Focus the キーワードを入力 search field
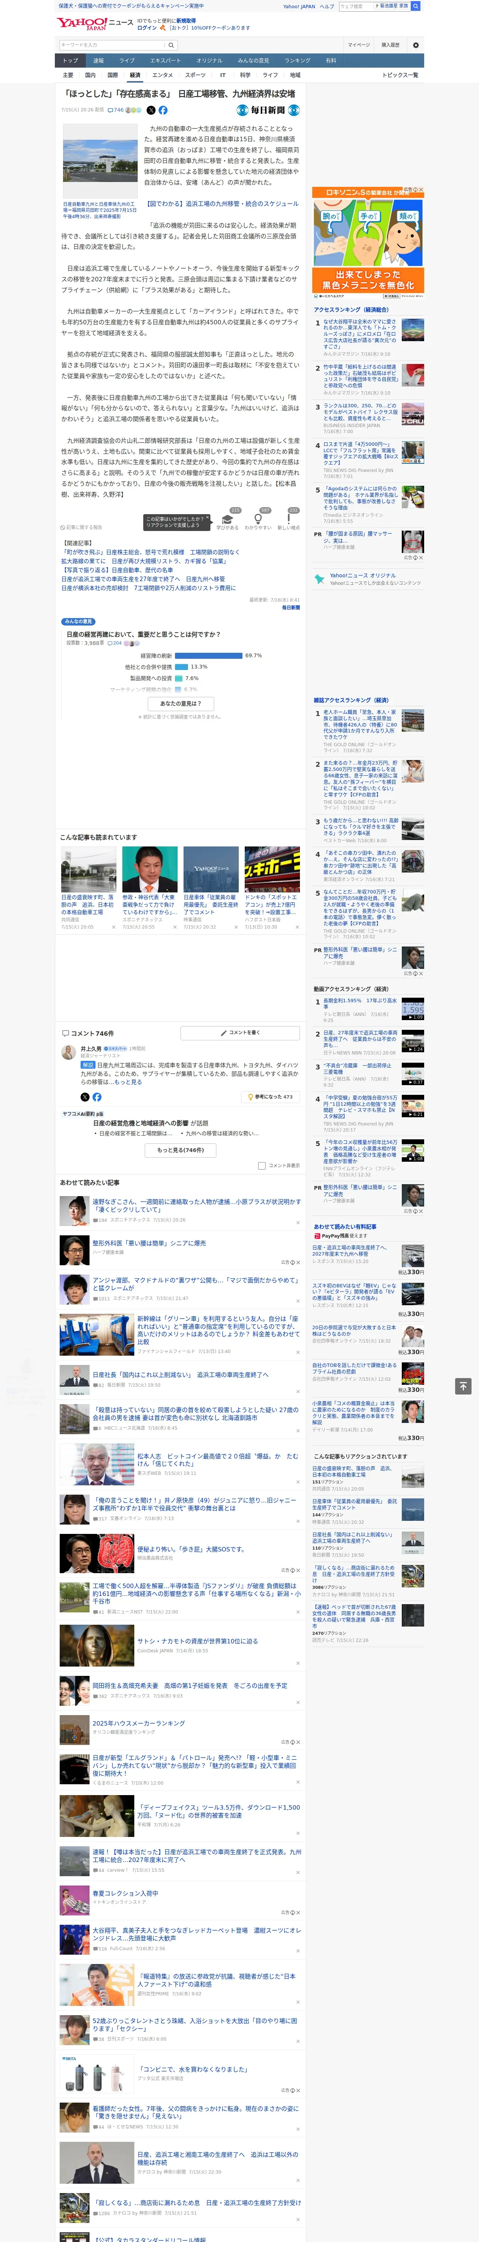 tap(112, 45)
